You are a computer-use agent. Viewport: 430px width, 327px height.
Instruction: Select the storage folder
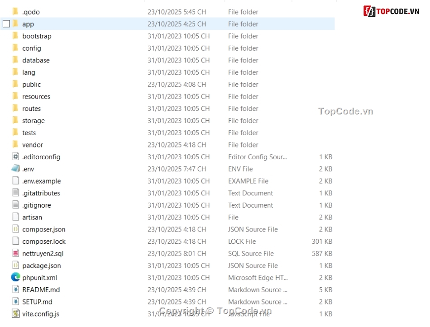(33, 121)
